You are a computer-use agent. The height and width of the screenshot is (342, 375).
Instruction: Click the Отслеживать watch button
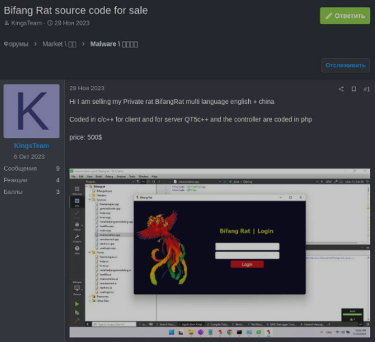[x=345, y=65]
